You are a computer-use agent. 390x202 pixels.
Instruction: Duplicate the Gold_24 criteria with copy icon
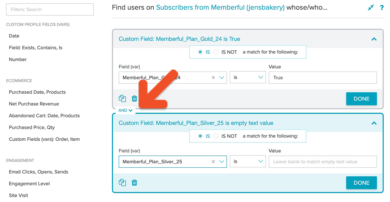coord(122,98)
